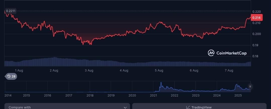Click the TradingView chart line icon
This screenshot has width=271, height=109.
point(188,107)
